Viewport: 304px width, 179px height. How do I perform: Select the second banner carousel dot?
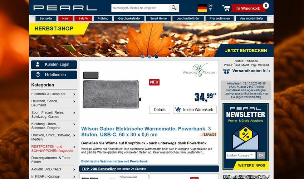tap(149, 57)
